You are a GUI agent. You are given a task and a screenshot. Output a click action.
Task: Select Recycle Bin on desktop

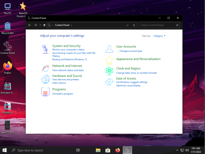[x=7, y=28]
